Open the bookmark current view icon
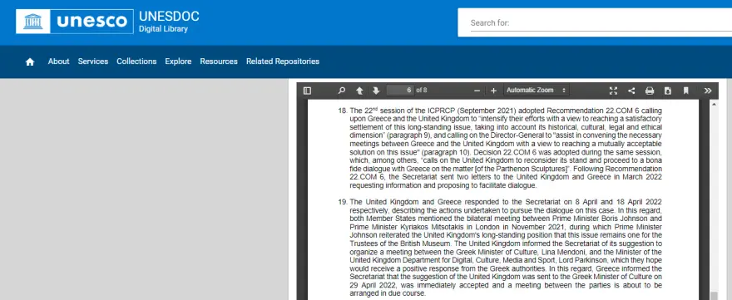Viewport: 732px width, 300px height. 685,91
